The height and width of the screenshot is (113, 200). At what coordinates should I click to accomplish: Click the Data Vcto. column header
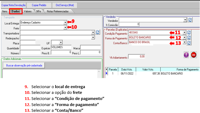(x=127, y=69)
